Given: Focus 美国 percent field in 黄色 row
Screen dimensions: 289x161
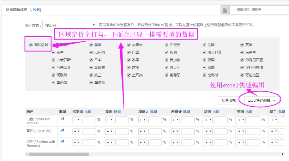Looking at the screenshot, I should tap(122, 131).
